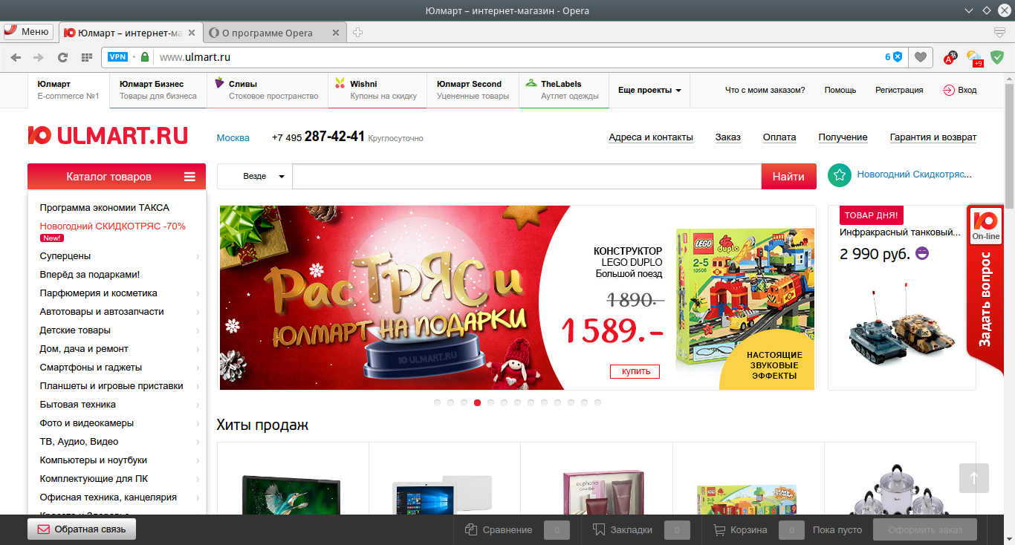This screenshot has width=1015, height=545.
Task: Open a new tab with the plus icon
Action: pos(357,33)
